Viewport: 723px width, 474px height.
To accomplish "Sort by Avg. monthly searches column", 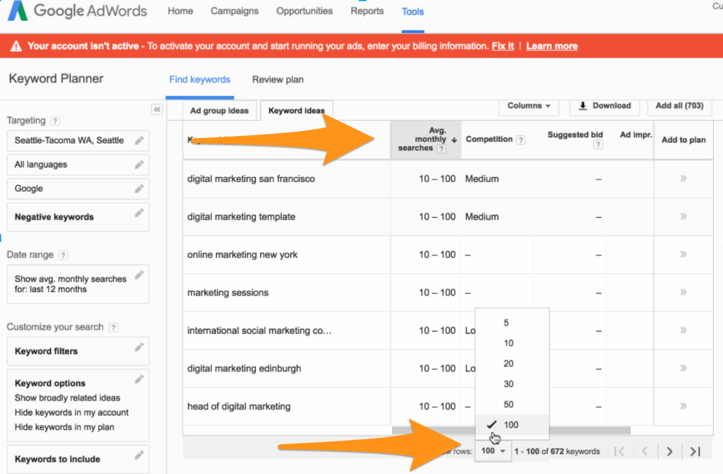I will (x=425, y=140).
